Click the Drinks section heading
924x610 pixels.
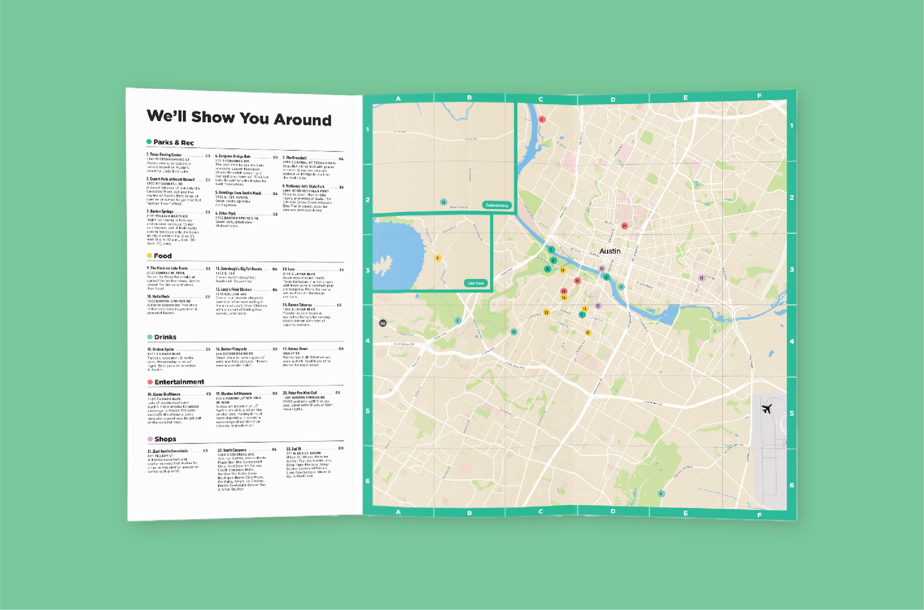[x=165, y=337]
